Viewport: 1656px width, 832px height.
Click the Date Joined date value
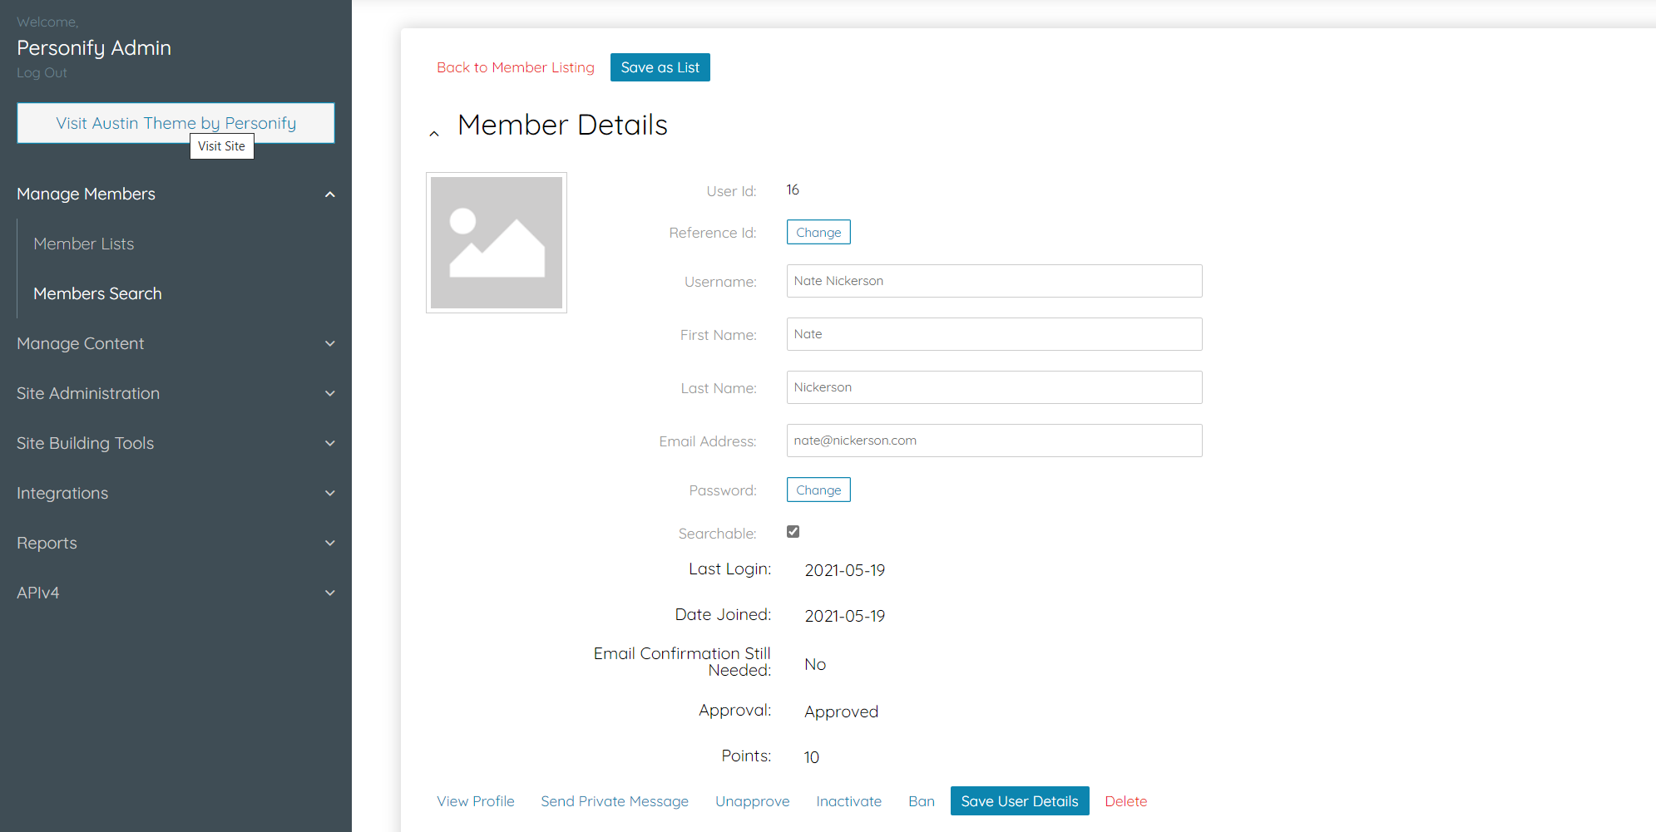pos(845,616)
